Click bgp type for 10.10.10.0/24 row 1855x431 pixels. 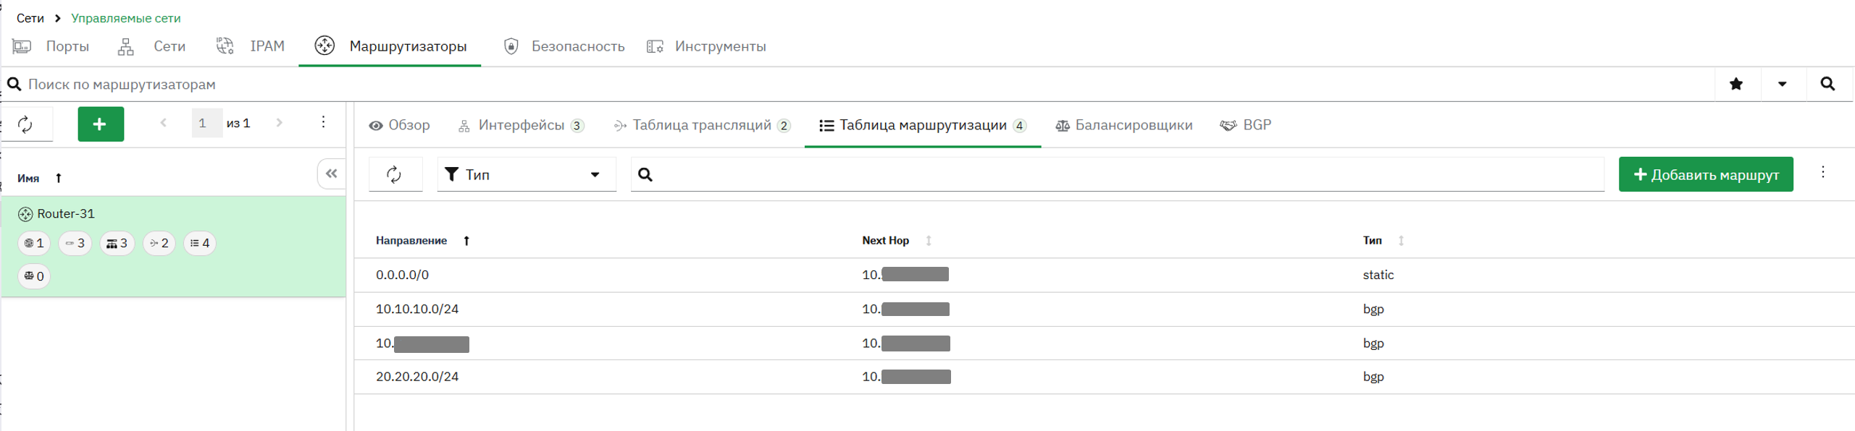point(1373,309)
